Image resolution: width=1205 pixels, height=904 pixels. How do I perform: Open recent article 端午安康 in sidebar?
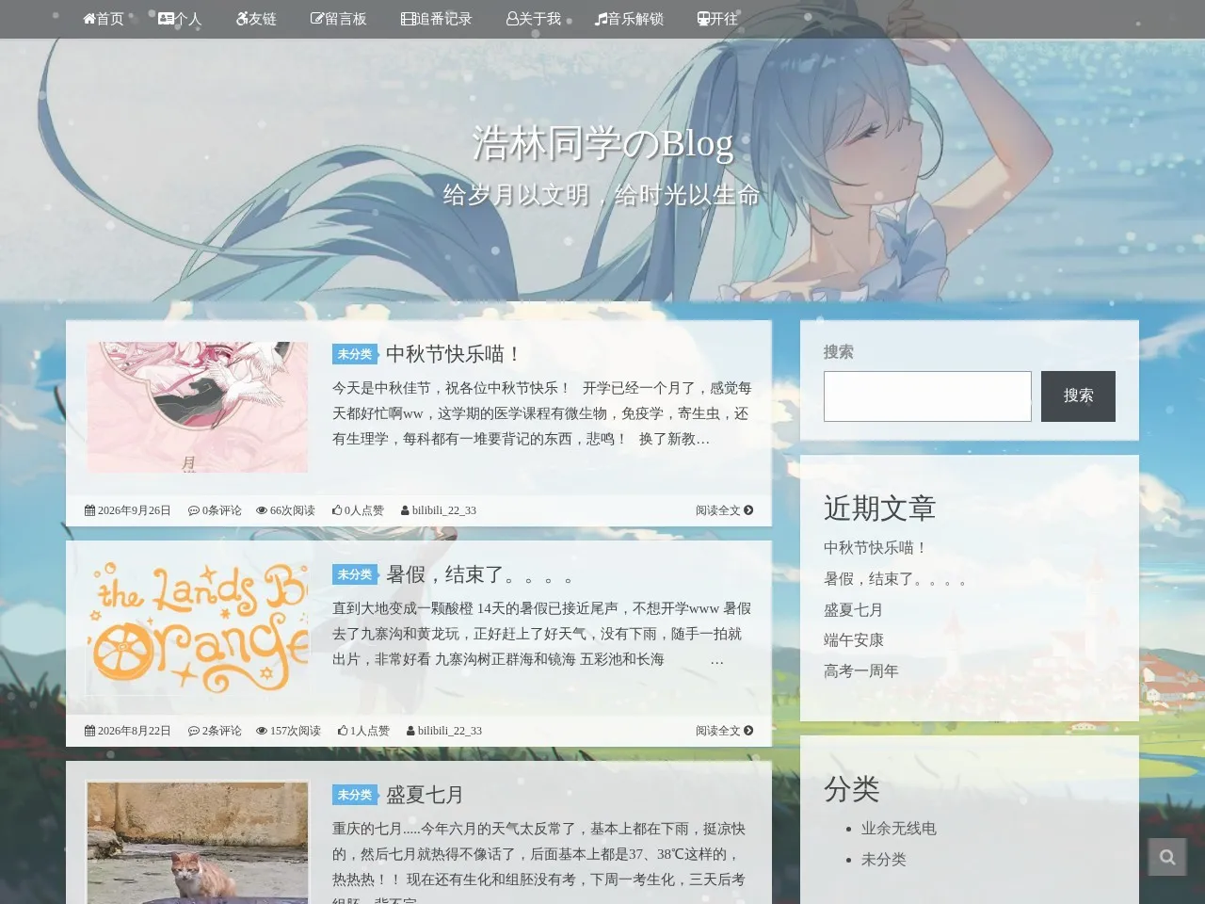coord(854,640)
